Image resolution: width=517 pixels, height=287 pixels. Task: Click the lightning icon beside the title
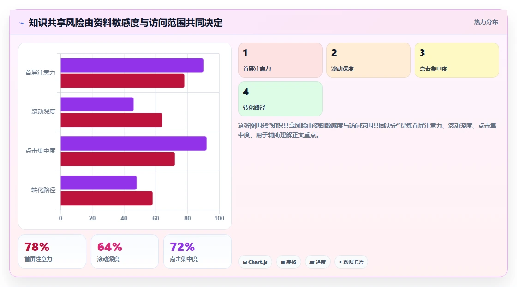[x=22, y=23]
